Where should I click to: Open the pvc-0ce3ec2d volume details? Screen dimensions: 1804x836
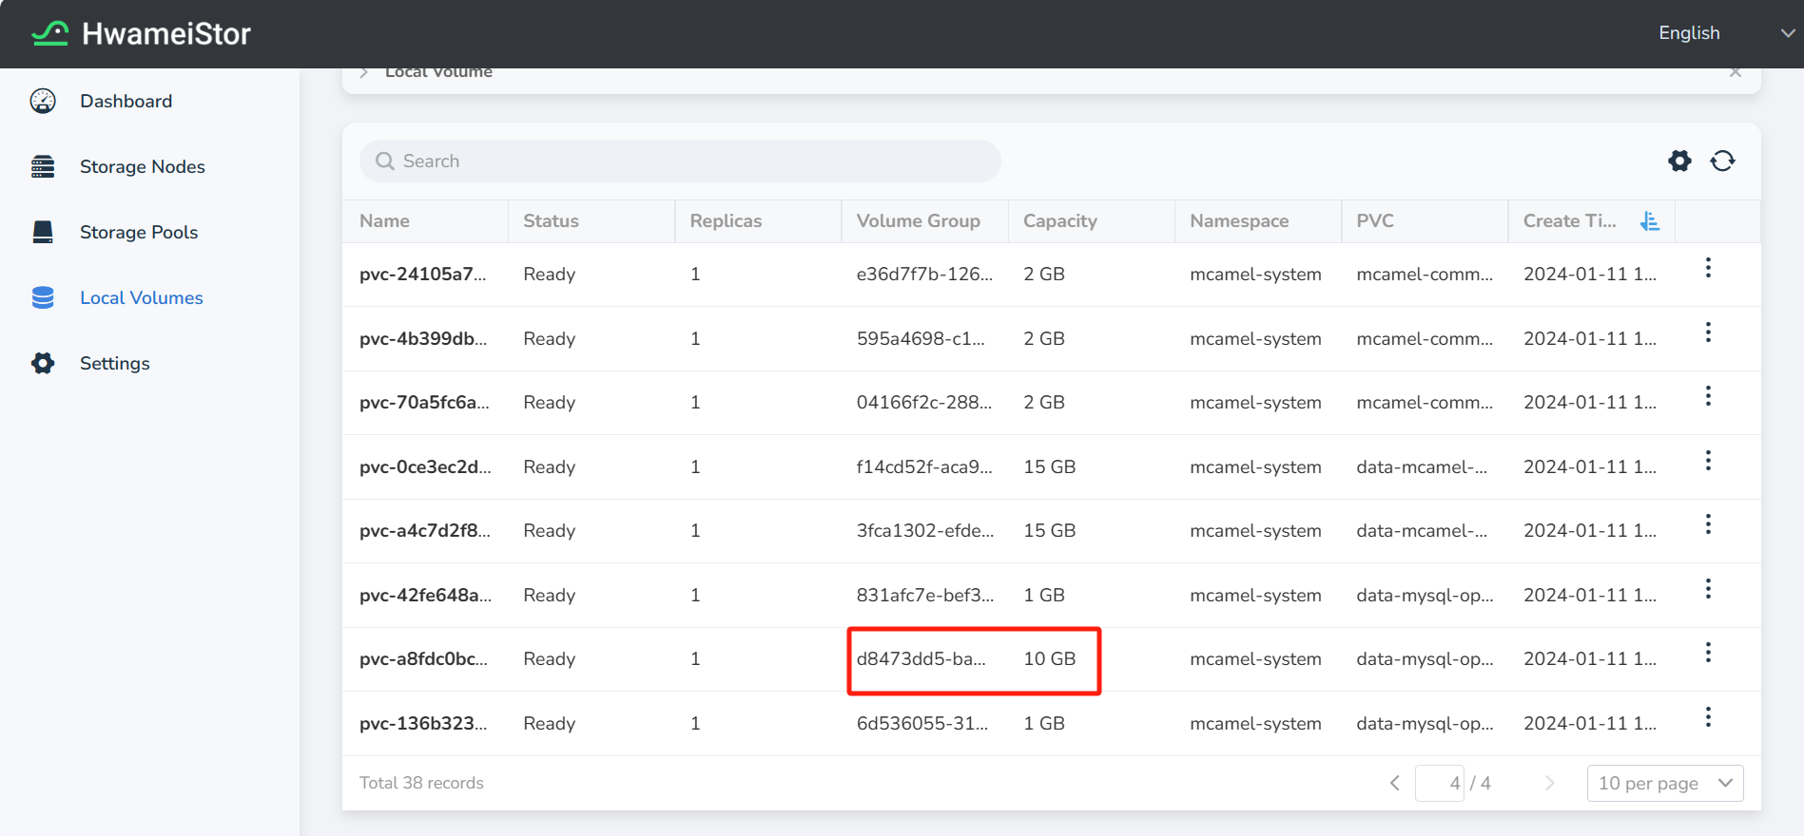[424, 467]
